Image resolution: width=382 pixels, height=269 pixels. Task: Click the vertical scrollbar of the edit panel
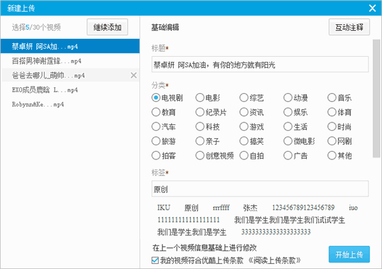click(x=376, y=99)
